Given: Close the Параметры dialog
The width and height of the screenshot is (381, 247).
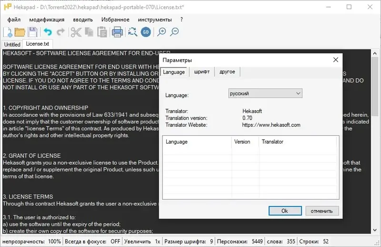Looking at the screenshot, I should [336, 60].
